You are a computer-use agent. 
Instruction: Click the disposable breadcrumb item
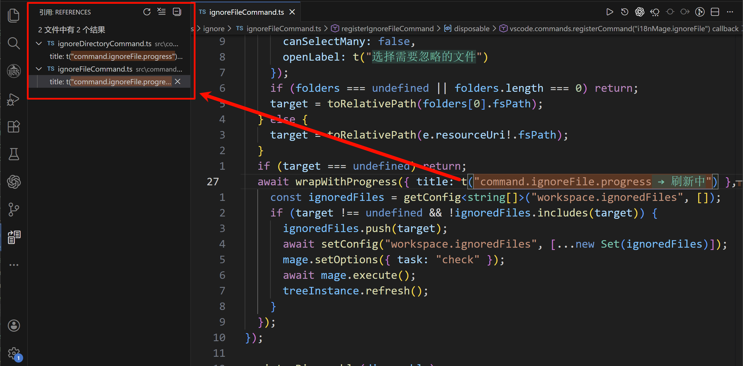471,29
